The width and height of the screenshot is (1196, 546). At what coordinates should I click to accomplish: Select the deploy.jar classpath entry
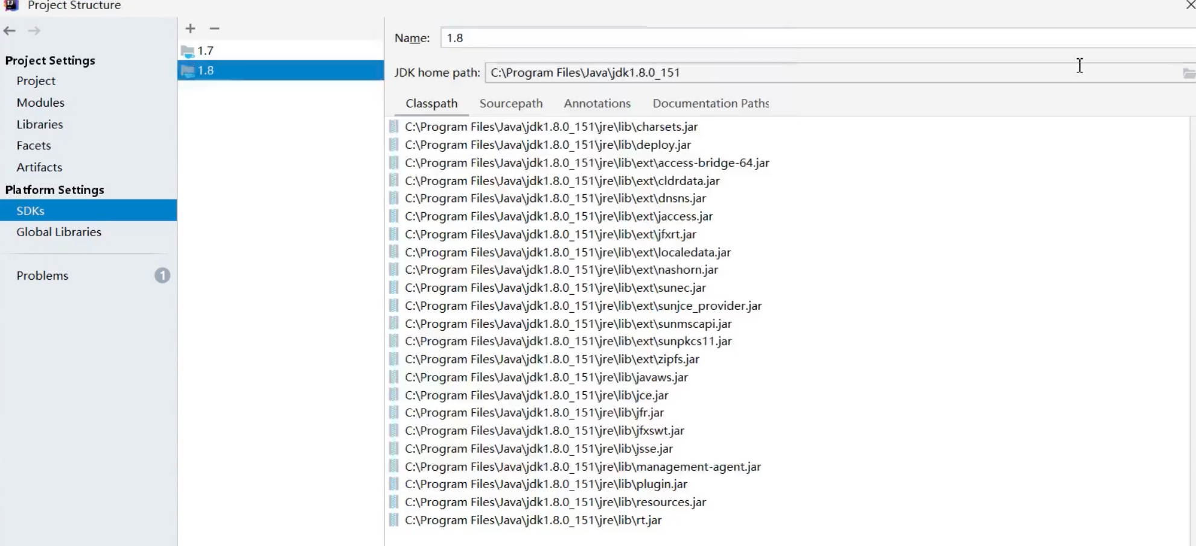548,145
